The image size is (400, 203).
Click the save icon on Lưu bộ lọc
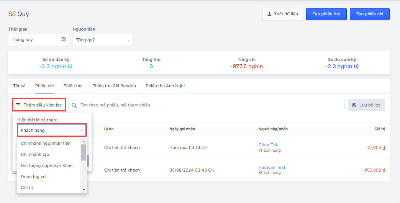point(354,105)
